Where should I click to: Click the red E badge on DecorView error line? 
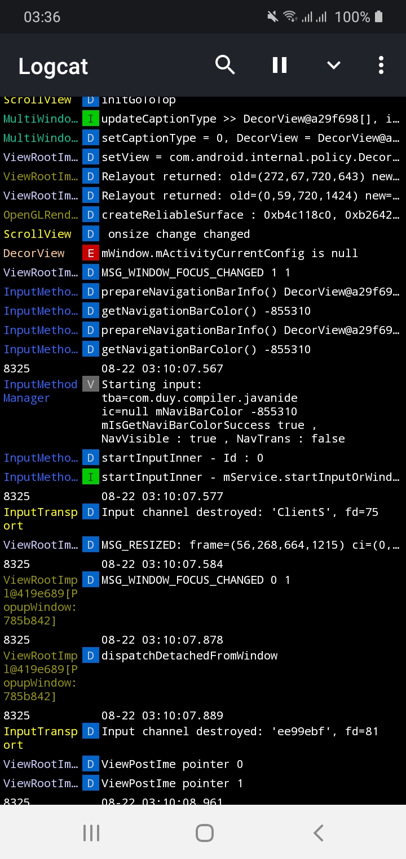[90, 253]
